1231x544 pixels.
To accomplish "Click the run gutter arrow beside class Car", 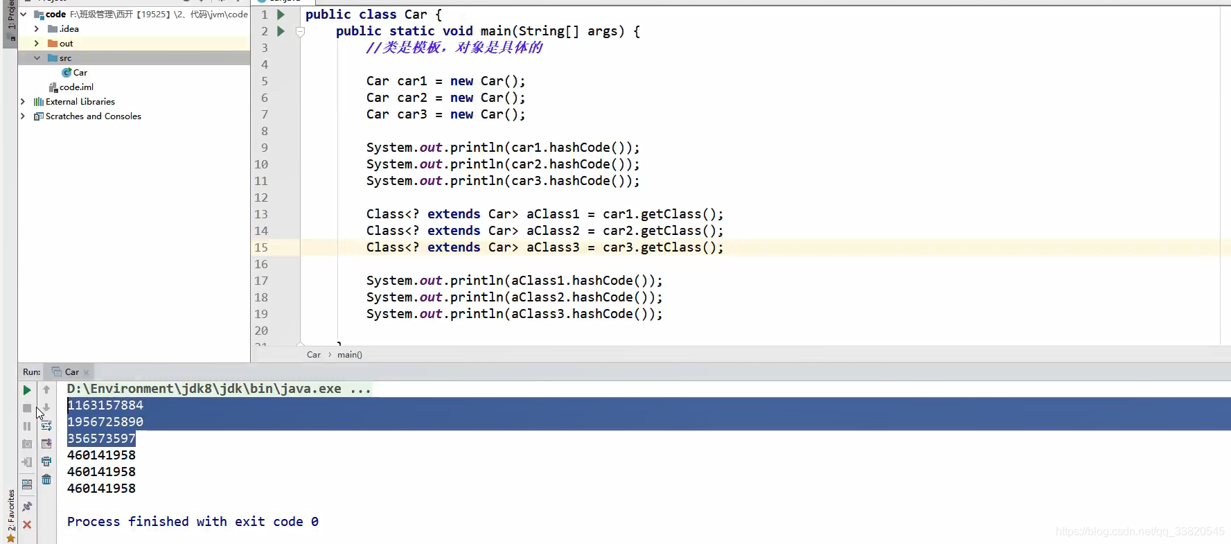I will pos(281,14).
